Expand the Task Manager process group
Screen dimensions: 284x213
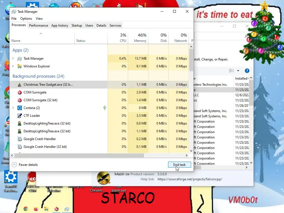click(13, 59)
